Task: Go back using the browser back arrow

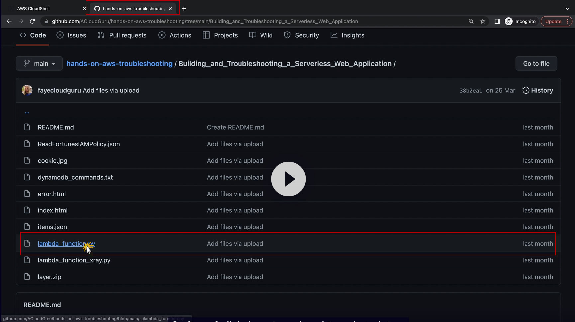Action: click(9, 21)
